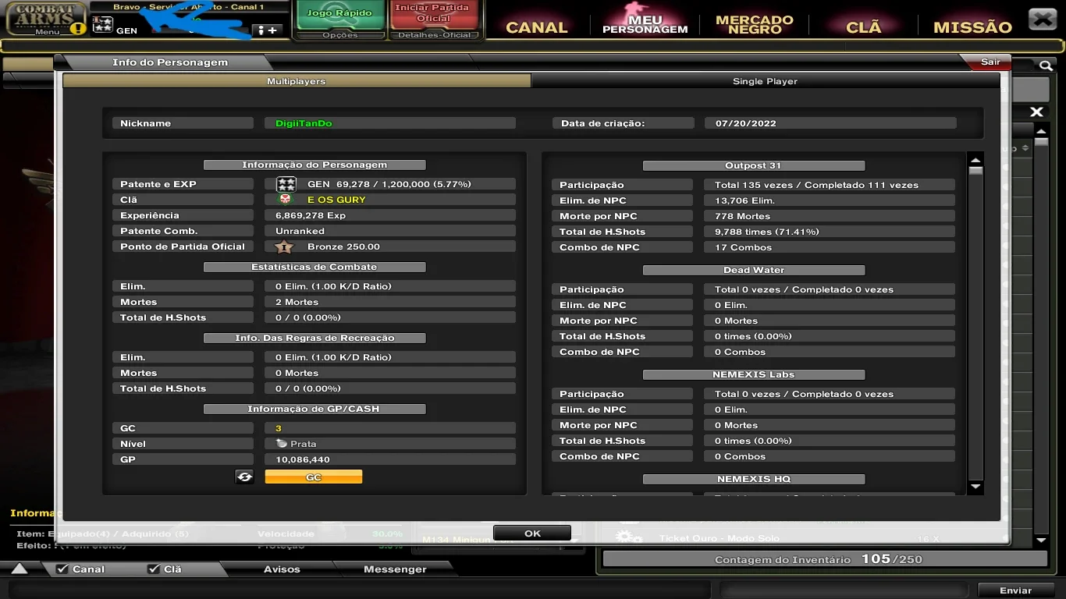
Task: Click the GEN rank insignia in top bar
Action: pyautogui.click(x=103, y=25)
